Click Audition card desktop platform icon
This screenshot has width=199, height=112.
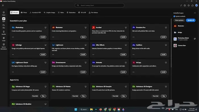166,45
